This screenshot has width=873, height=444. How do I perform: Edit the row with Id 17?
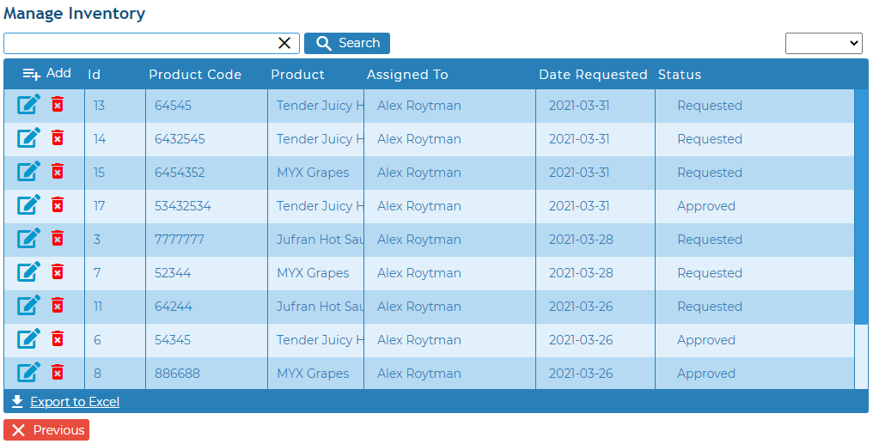[x=29, y=204]
